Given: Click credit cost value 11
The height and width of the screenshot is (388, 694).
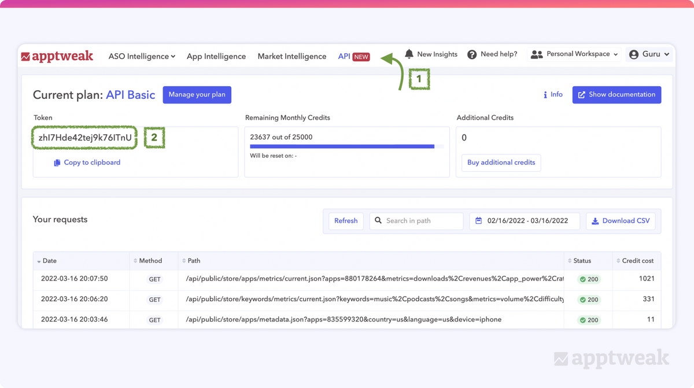Looking at the screenshot, I should click(651, 319).
